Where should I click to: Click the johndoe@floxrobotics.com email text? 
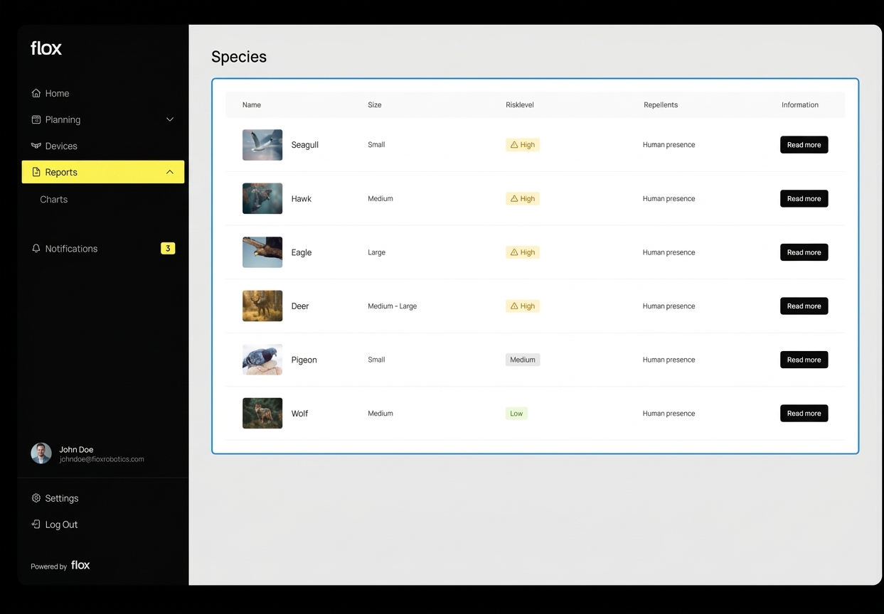pos(102,460)
